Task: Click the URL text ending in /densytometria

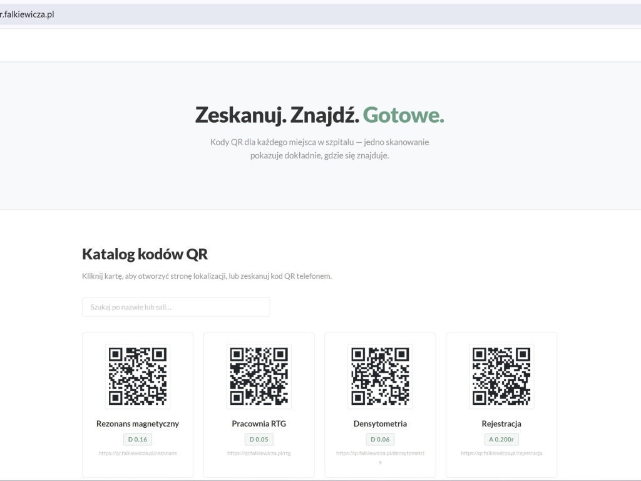Action: (380, 457)
